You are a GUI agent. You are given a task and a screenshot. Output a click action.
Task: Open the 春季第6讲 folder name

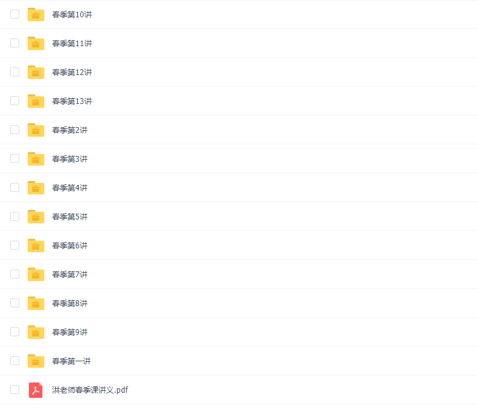69,246
